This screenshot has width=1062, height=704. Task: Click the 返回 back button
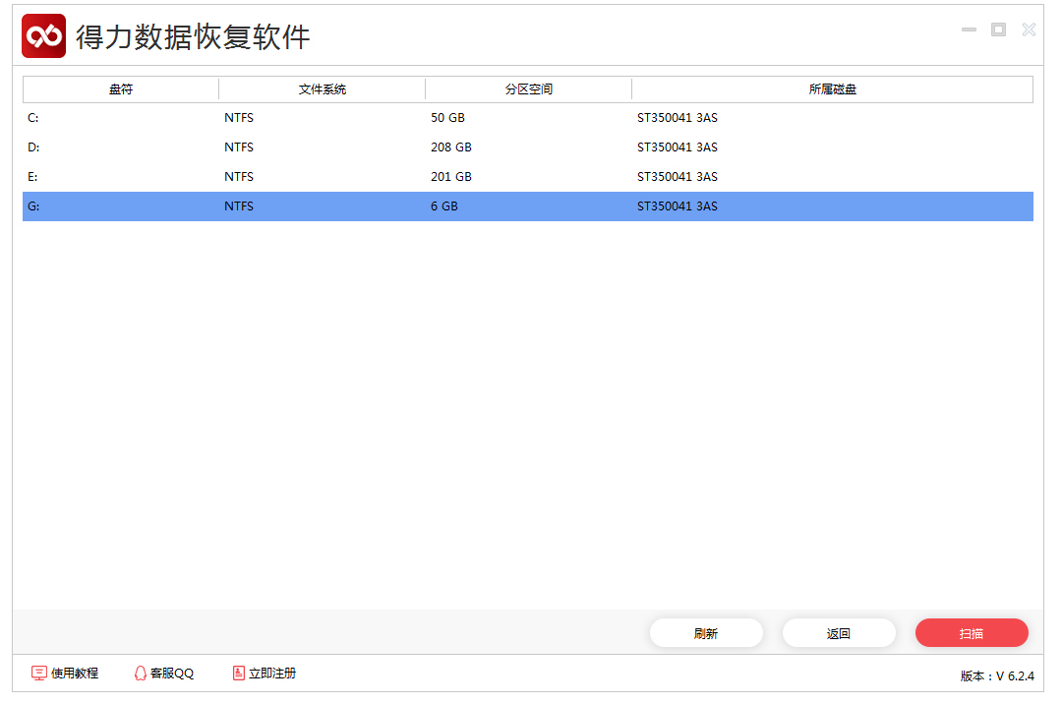coord(839,633)
